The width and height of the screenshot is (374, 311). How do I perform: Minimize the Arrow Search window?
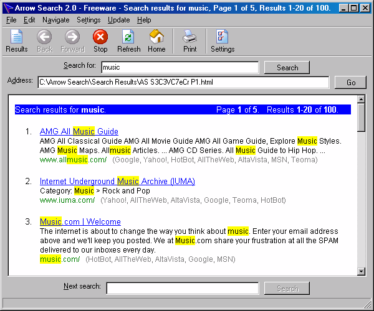[343, 8]
